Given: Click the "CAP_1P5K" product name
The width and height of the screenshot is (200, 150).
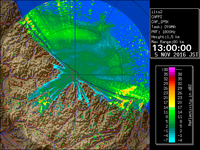Looking at the screenshot, I should [x=160, y=22].
